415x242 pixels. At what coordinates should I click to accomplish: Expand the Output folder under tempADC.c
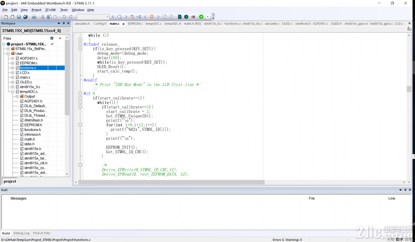coord(17,96)
